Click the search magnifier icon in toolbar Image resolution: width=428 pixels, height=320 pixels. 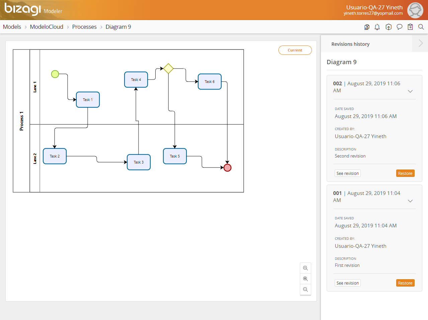[421, 27]
